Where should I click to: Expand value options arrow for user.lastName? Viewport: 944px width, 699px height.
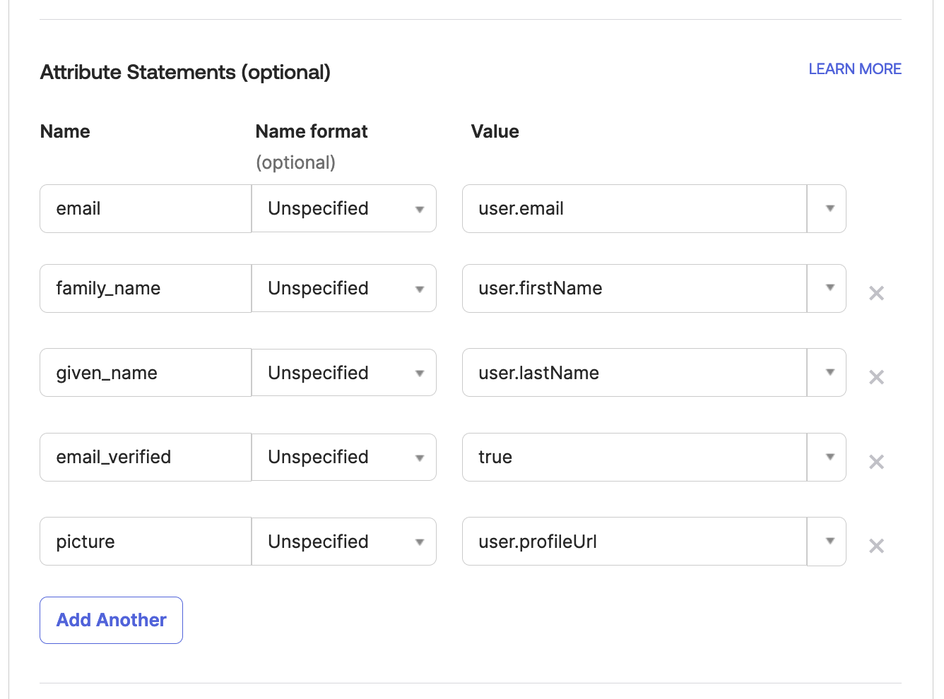point(827,372)
